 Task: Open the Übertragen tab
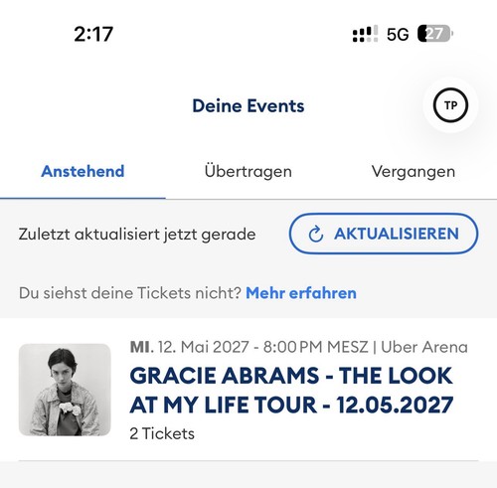point(248,171)
